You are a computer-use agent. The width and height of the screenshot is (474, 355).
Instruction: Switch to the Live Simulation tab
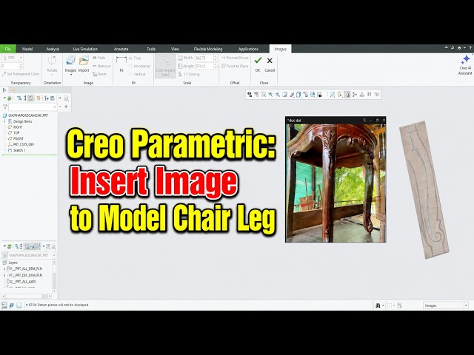tap(85, 49)
